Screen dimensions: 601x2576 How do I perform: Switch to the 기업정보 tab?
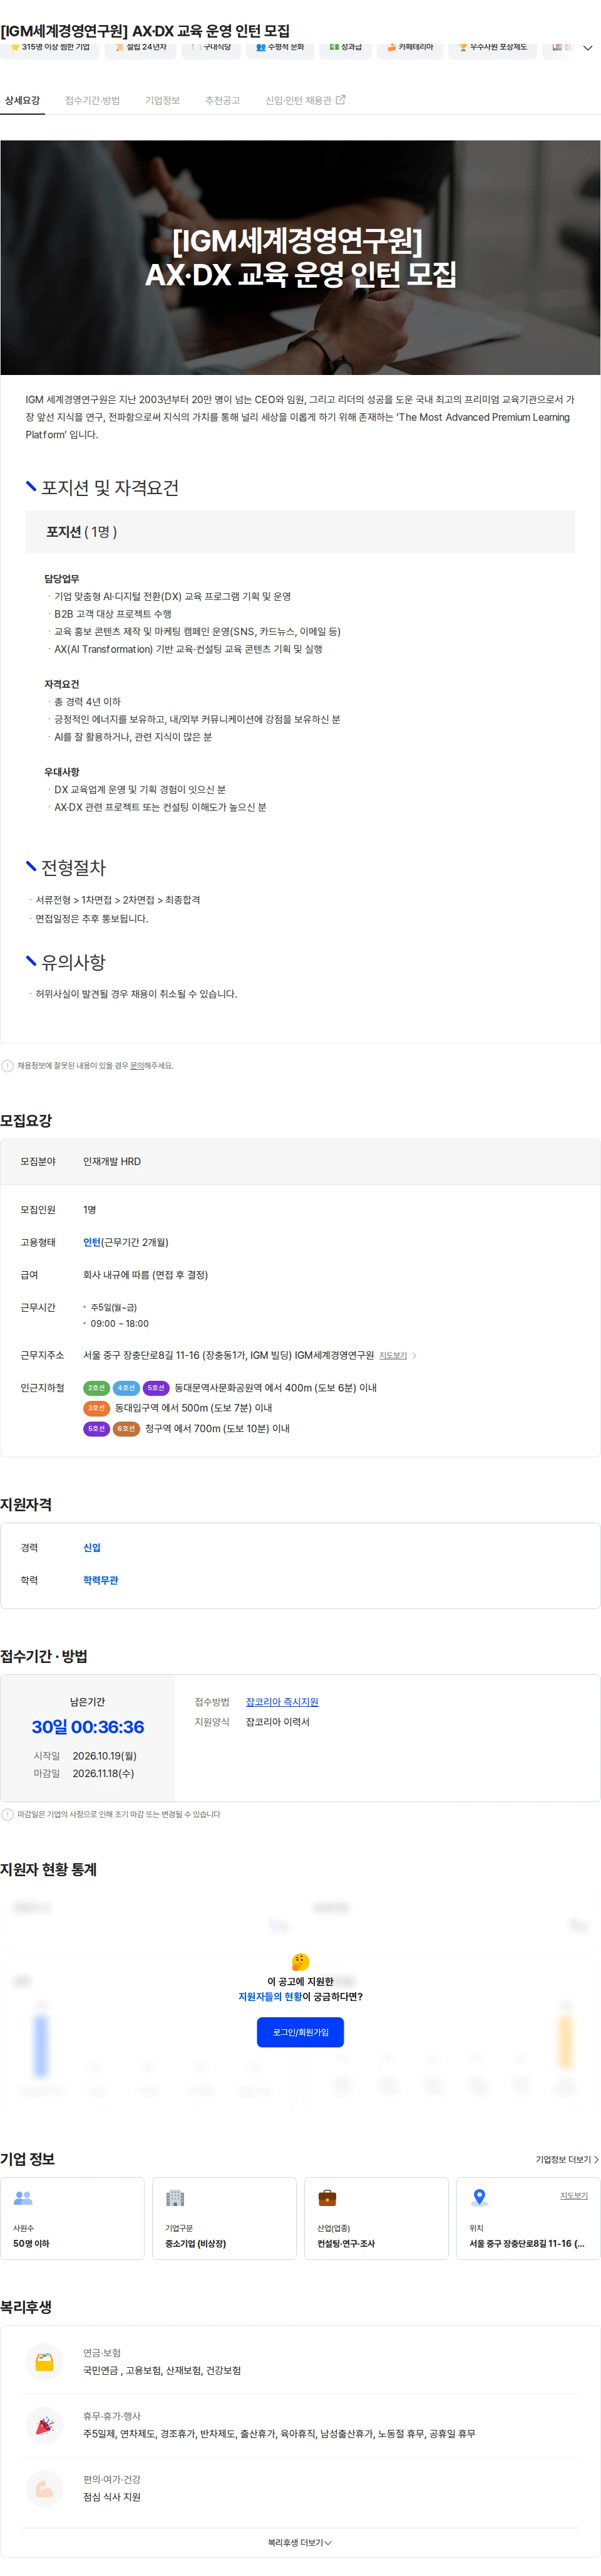(163, 101)
